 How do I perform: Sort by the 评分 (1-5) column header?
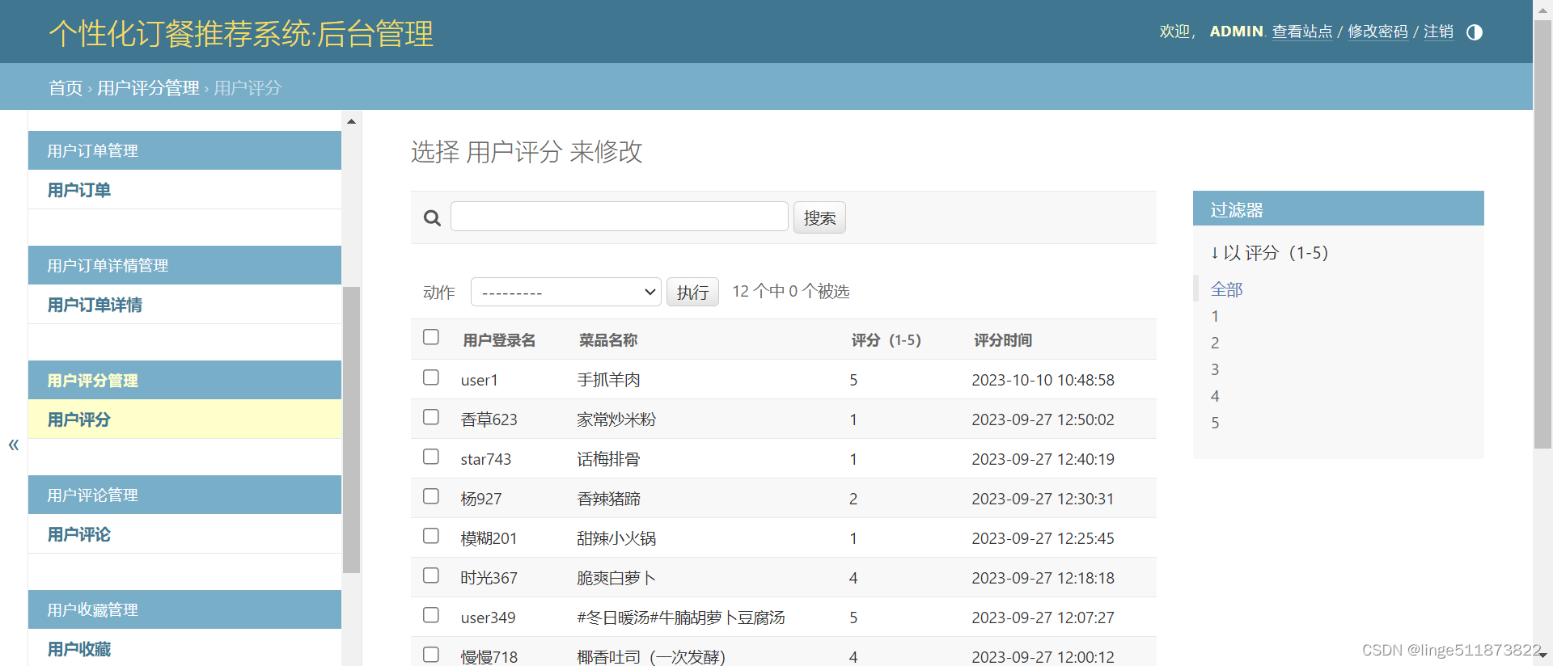pyautogui.click(x=887, y=340)
